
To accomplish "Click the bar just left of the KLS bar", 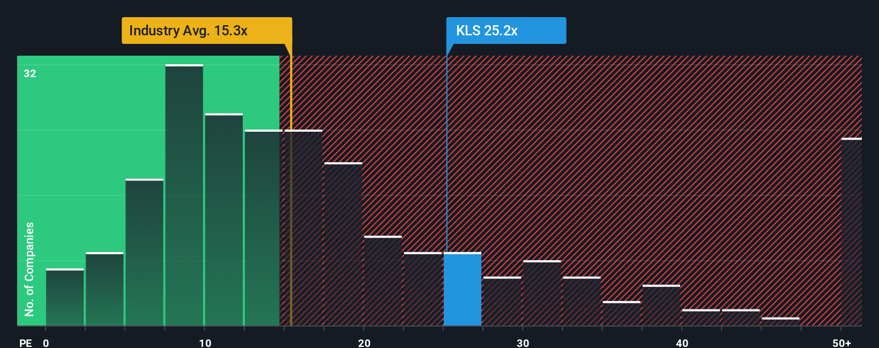I will point(423,289).
